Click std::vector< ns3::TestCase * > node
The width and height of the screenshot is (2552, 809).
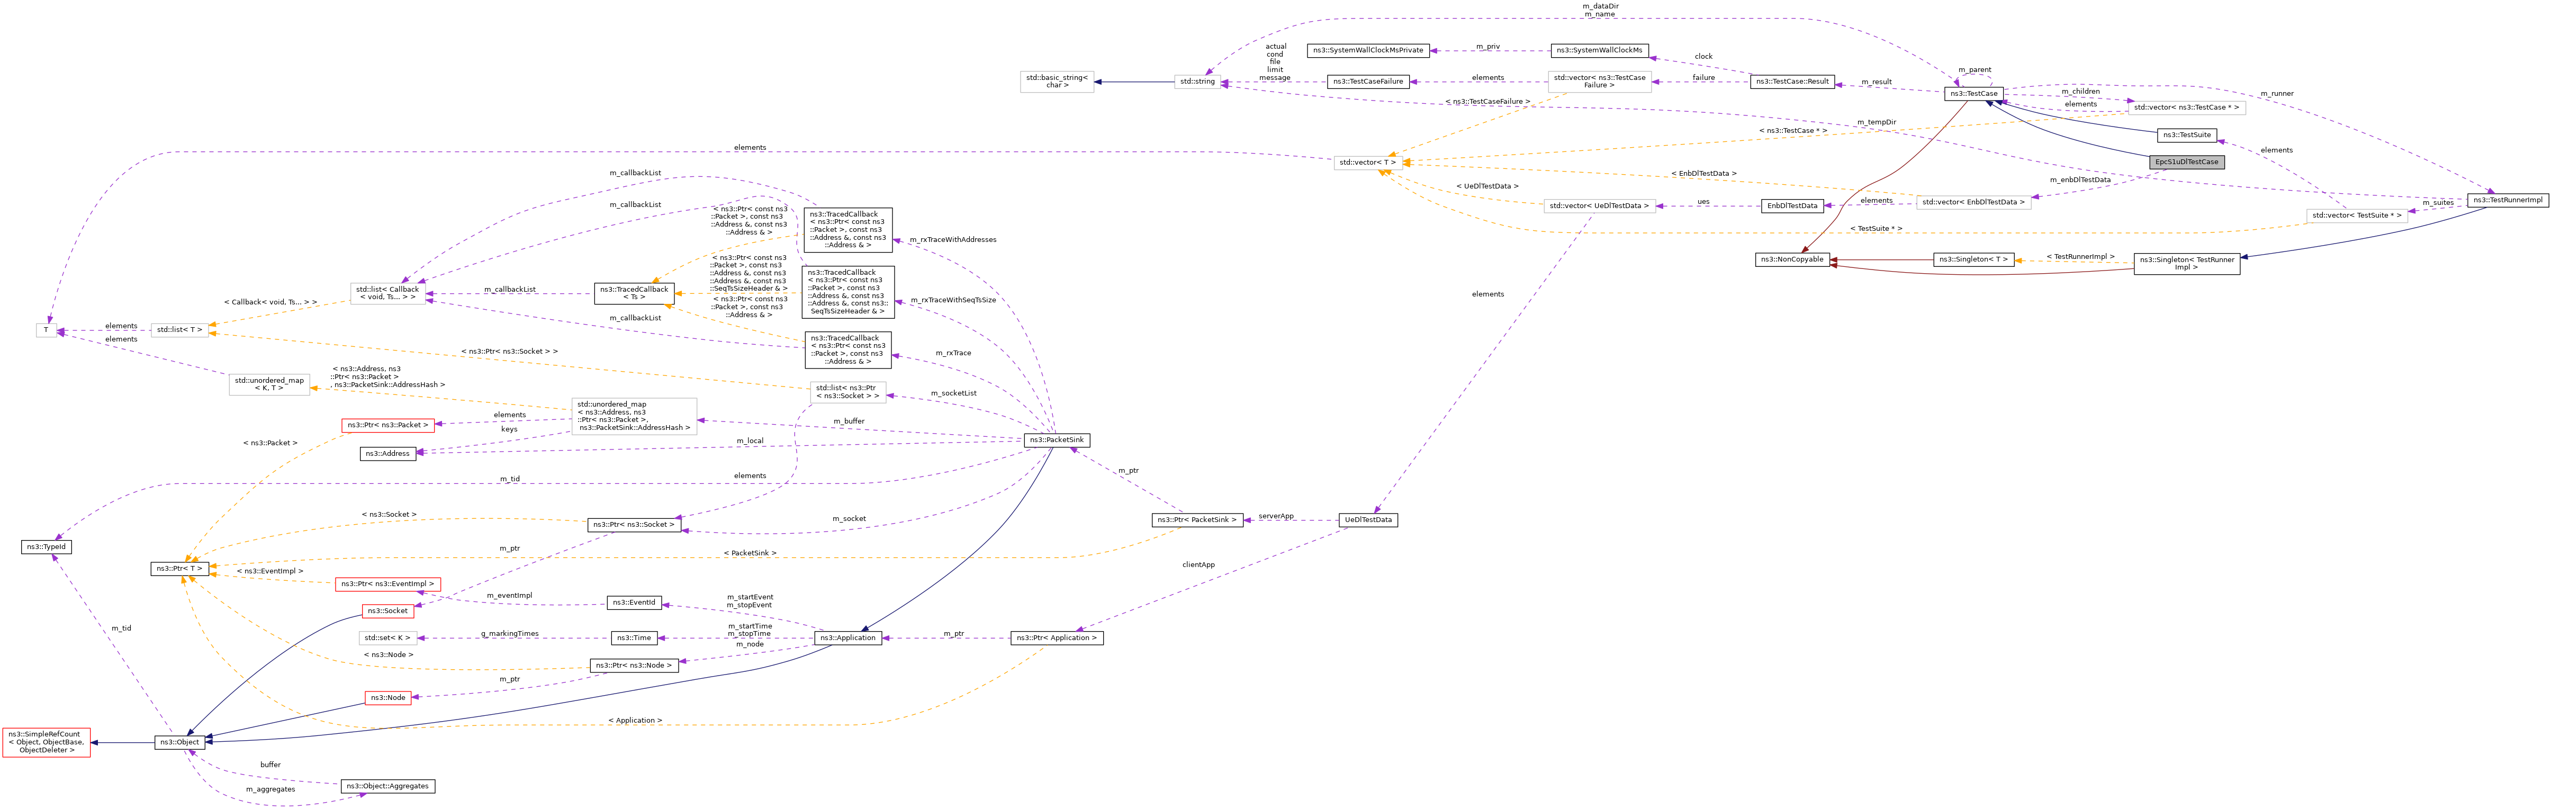2186,107
